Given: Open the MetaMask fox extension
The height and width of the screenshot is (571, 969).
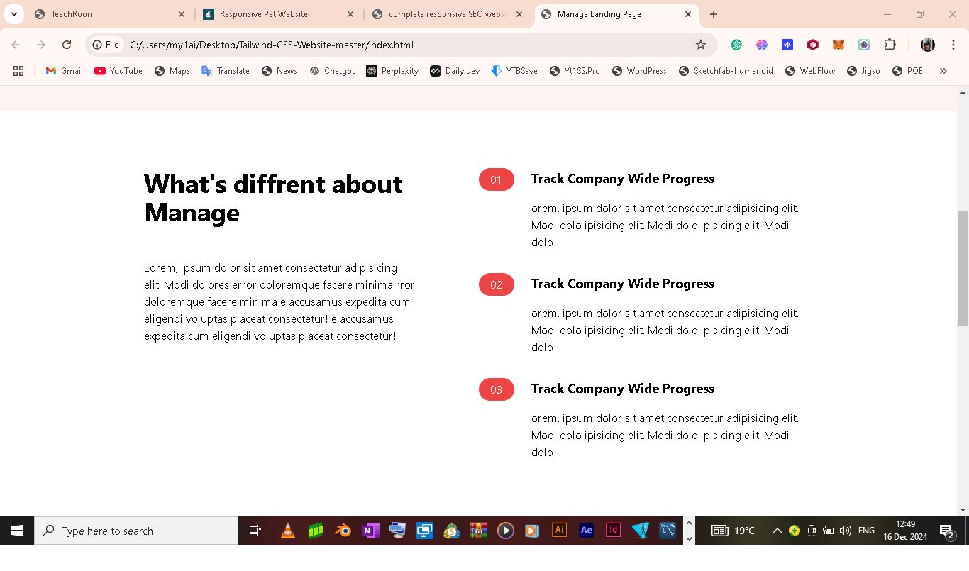Looking at the screenshot, I should click(x=838, y=45).
